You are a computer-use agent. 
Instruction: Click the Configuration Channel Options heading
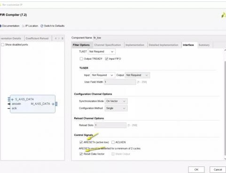[x=93, y=94]
